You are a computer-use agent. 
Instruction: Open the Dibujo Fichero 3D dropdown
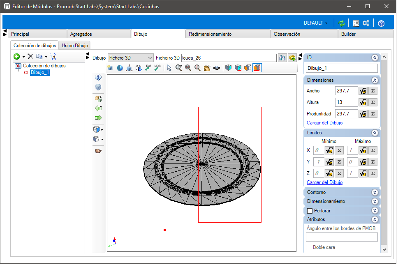130,58
